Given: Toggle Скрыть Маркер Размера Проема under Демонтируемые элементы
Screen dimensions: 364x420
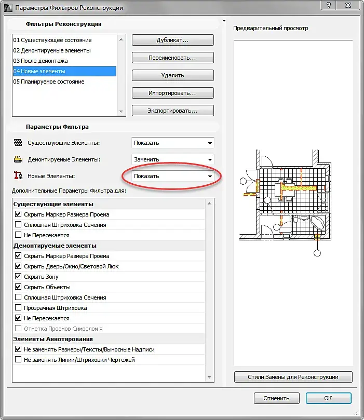Looking at the screenshot, I should pyautogui.click(x=18, y=255).
